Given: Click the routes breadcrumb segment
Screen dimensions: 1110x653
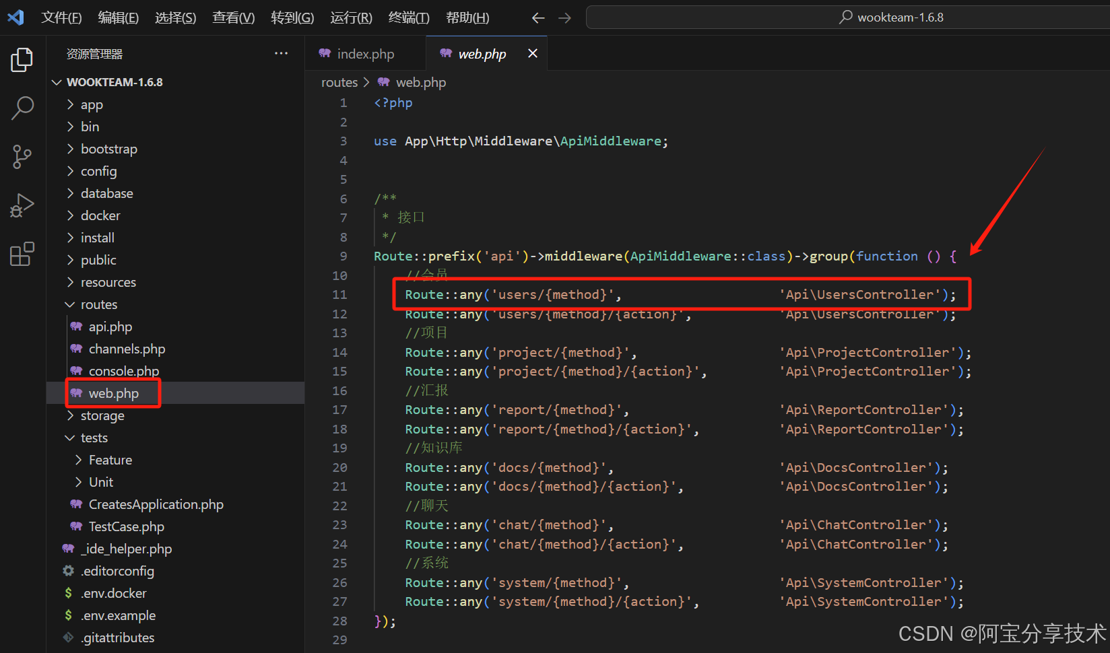Looking at the screenshot, I should [339, 82].
